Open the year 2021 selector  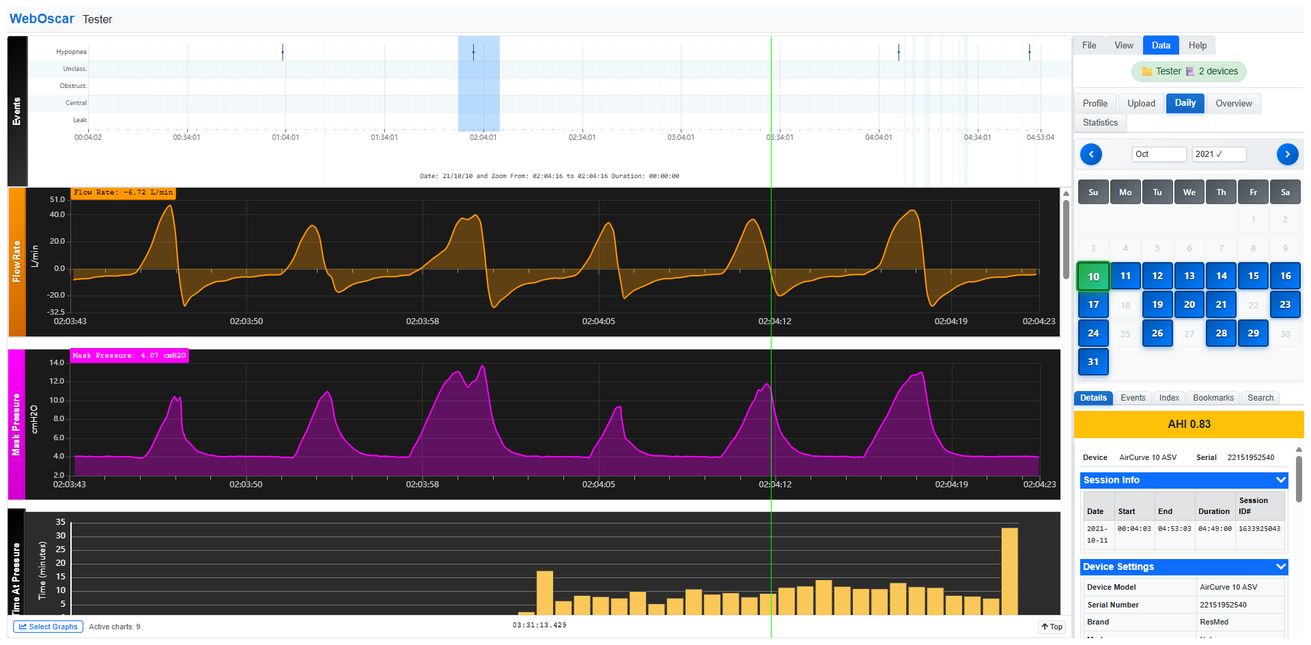click(x=1218, y=154)
